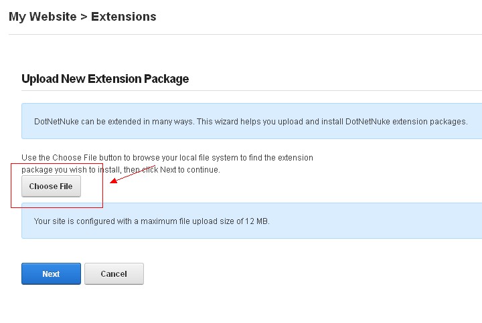The height and width of the screenshot is (323, 482).
Task: Click 'Your site is configured' text
Action: coord(75,221)
